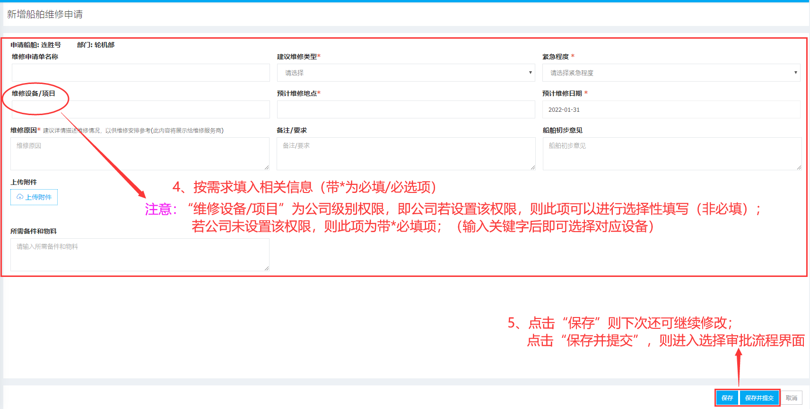Click the resize handle of 所需备件和物料 text area
The image size is (810, 409).
point(267,268)
